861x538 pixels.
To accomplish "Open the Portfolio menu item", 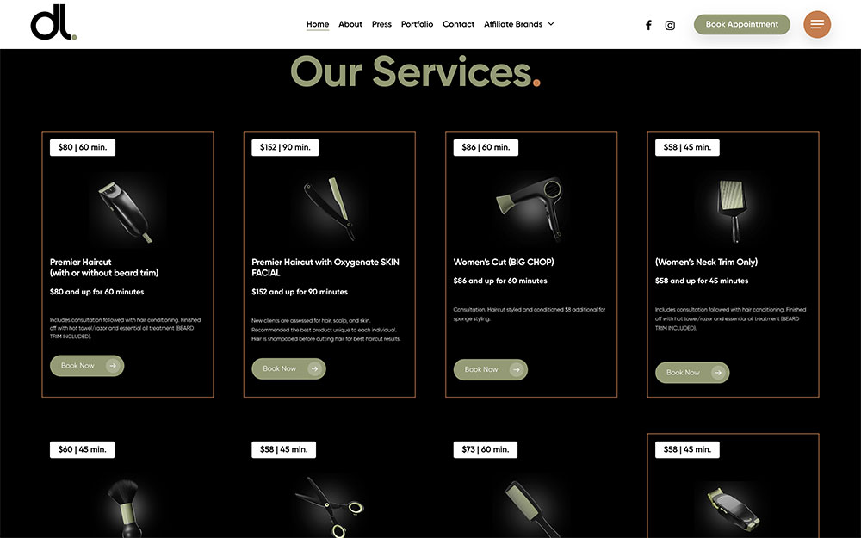I will [417, 24].
